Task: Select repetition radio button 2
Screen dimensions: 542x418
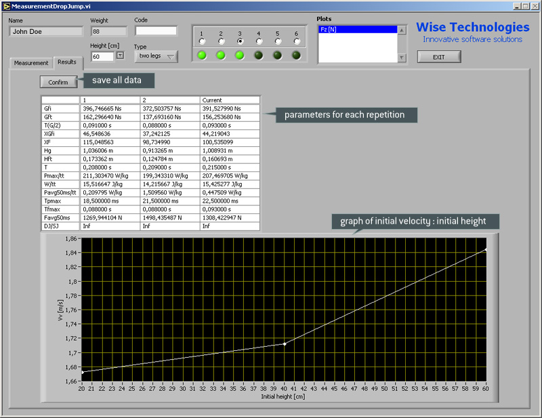Action: tap(222, 41)
